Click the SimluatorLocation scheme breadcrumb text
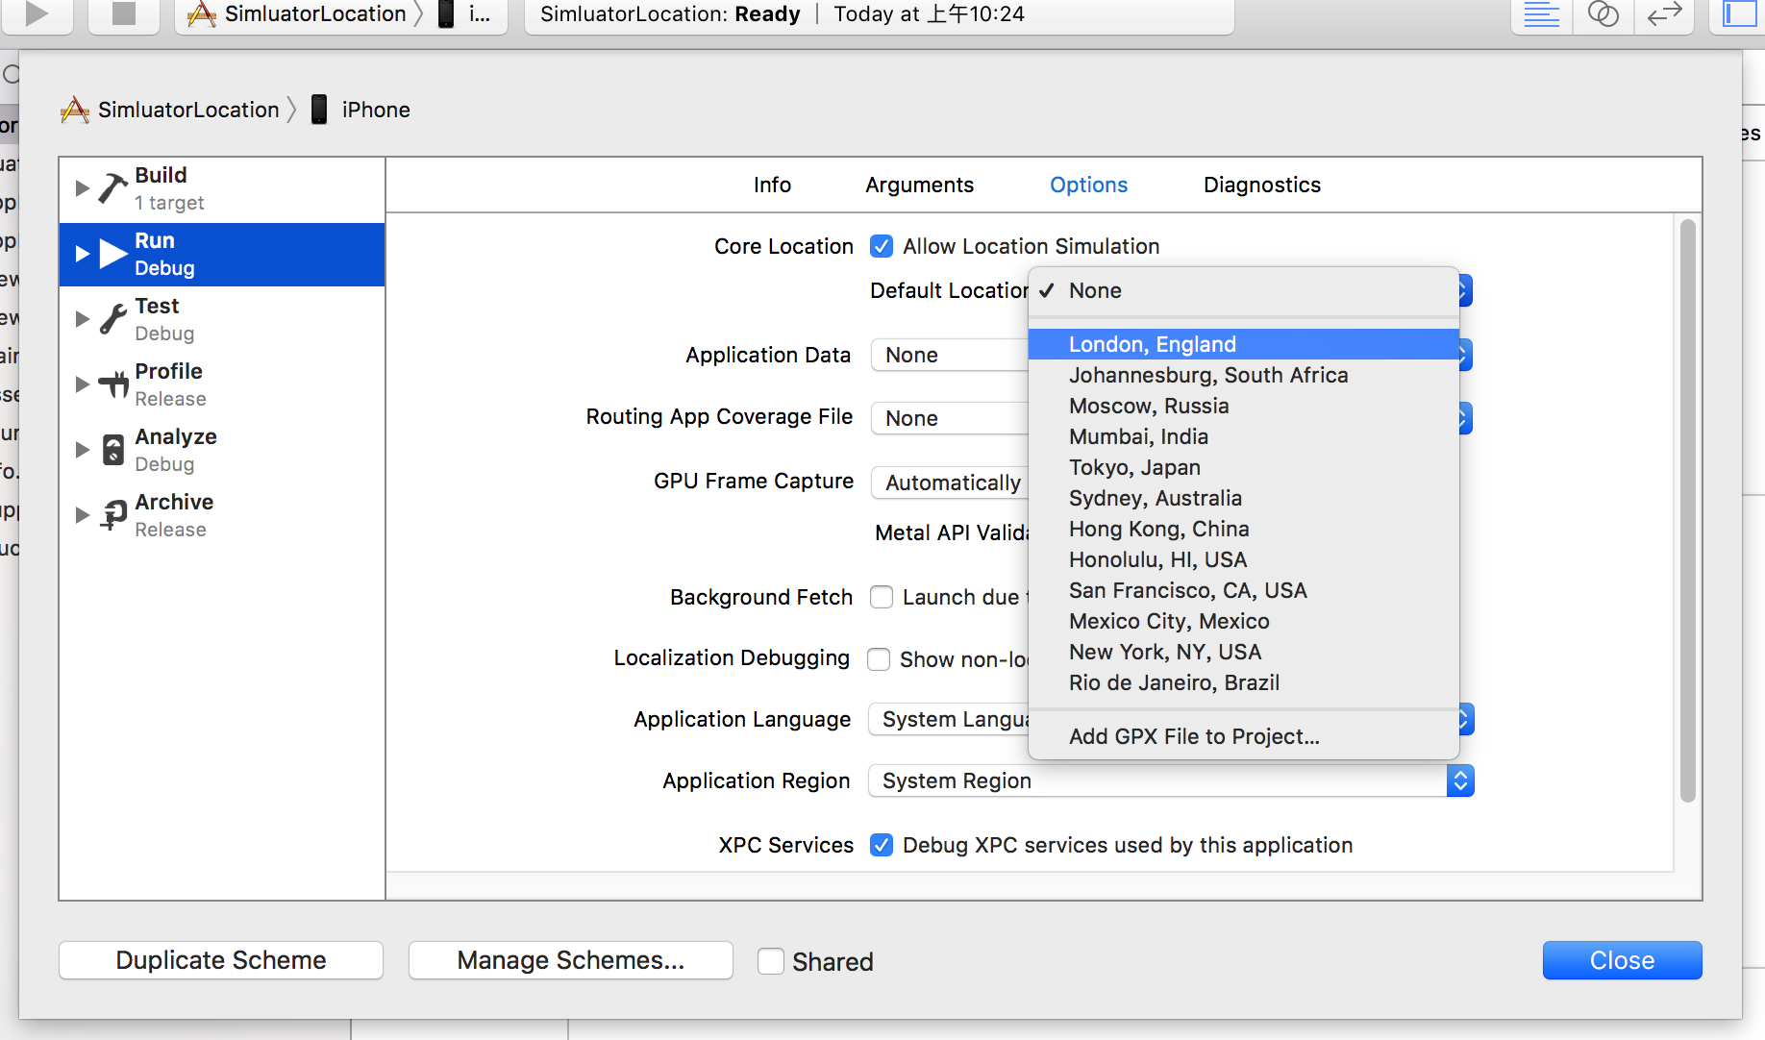 click(188, 110)
